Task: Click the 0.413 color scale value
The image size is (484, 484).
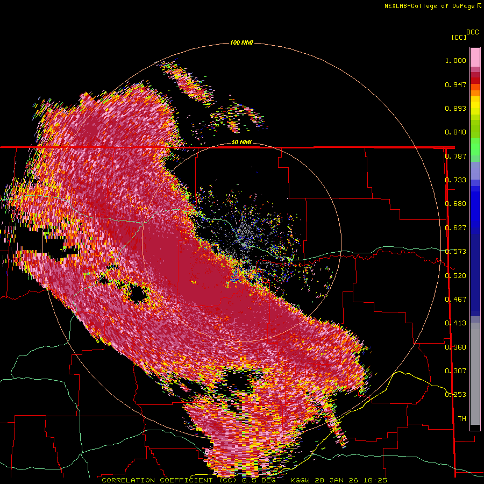Action: coord(455,323)
